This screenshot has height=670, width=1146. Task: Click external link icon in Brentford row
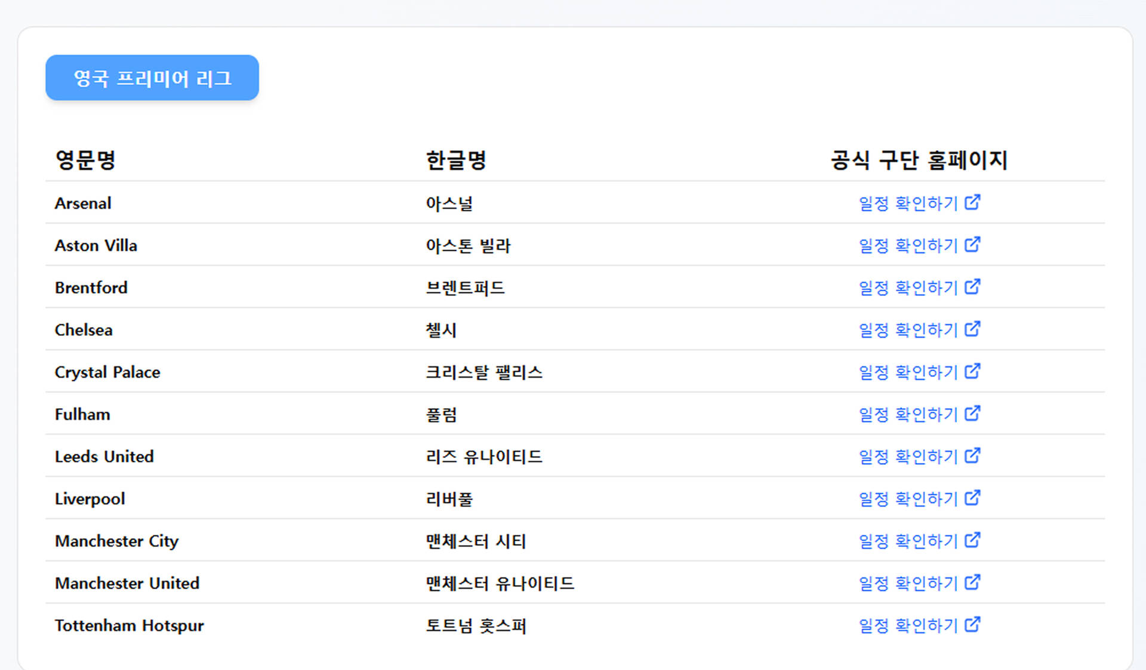click(x=972, y=287)
